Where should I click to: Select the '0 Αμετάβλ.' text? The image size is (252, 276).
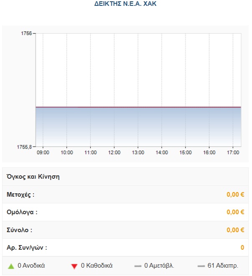[x=159, y=266]
